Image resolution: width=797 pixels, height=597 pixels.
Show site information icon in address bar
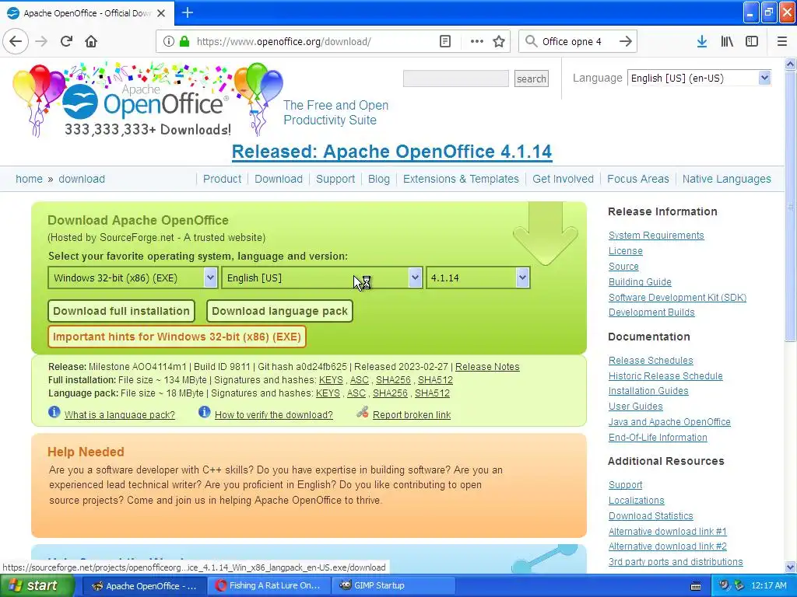[x=169, y=41]
